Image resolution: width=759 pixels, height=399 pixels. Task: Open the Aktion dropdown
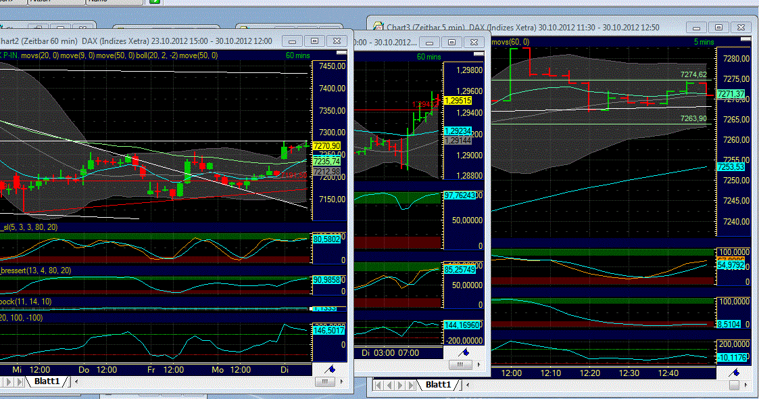[56, 2]
